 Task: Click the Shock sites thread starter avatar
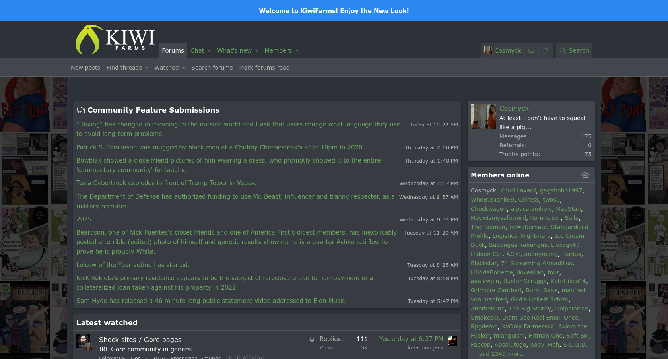click(83, 341)
